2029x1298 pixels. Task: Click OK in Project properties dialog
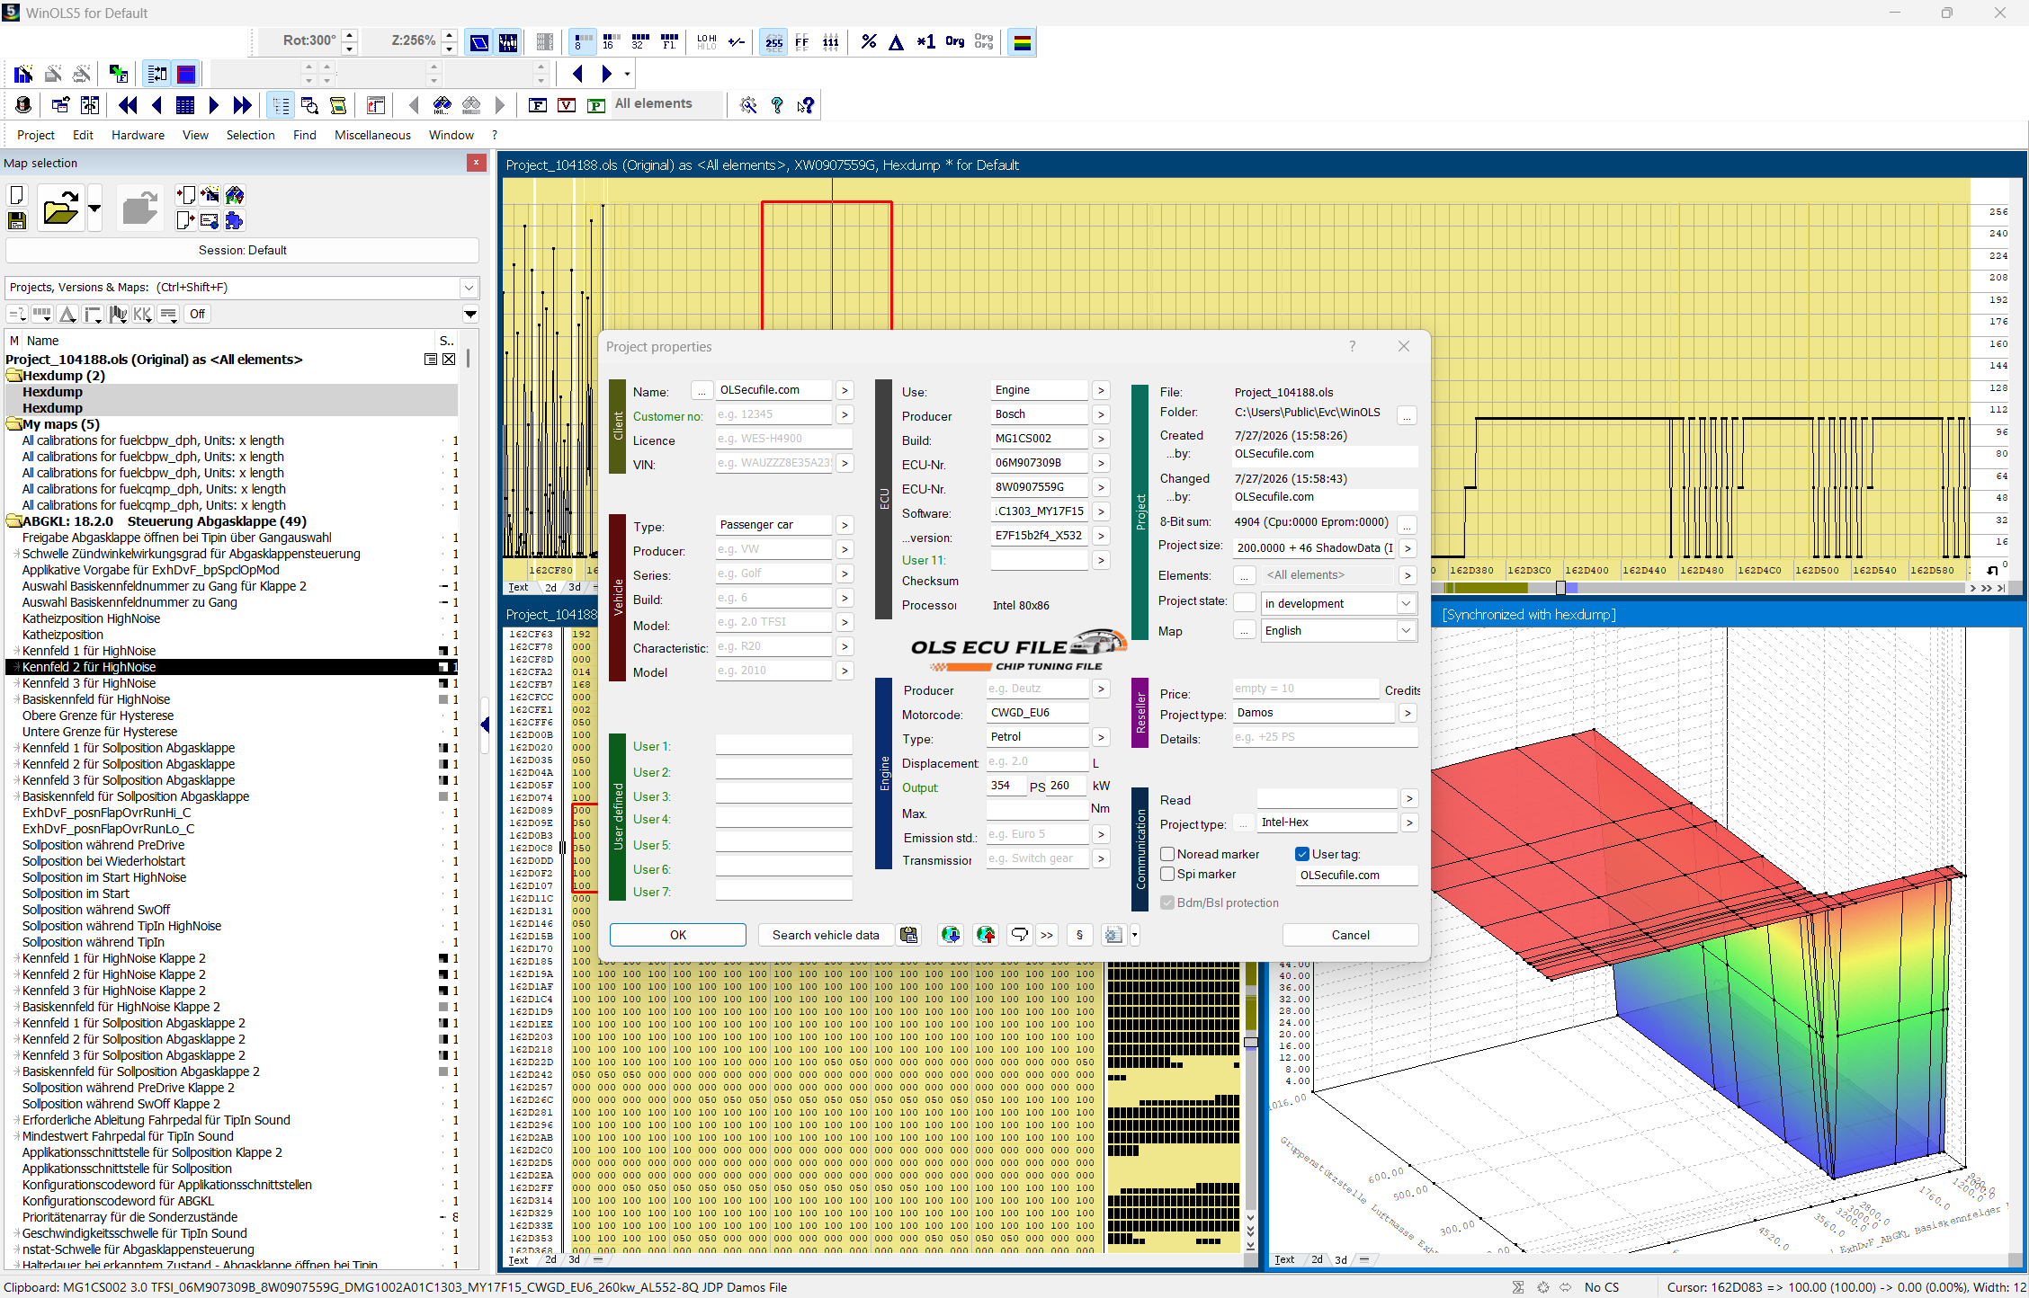click(x=678, y=935)
